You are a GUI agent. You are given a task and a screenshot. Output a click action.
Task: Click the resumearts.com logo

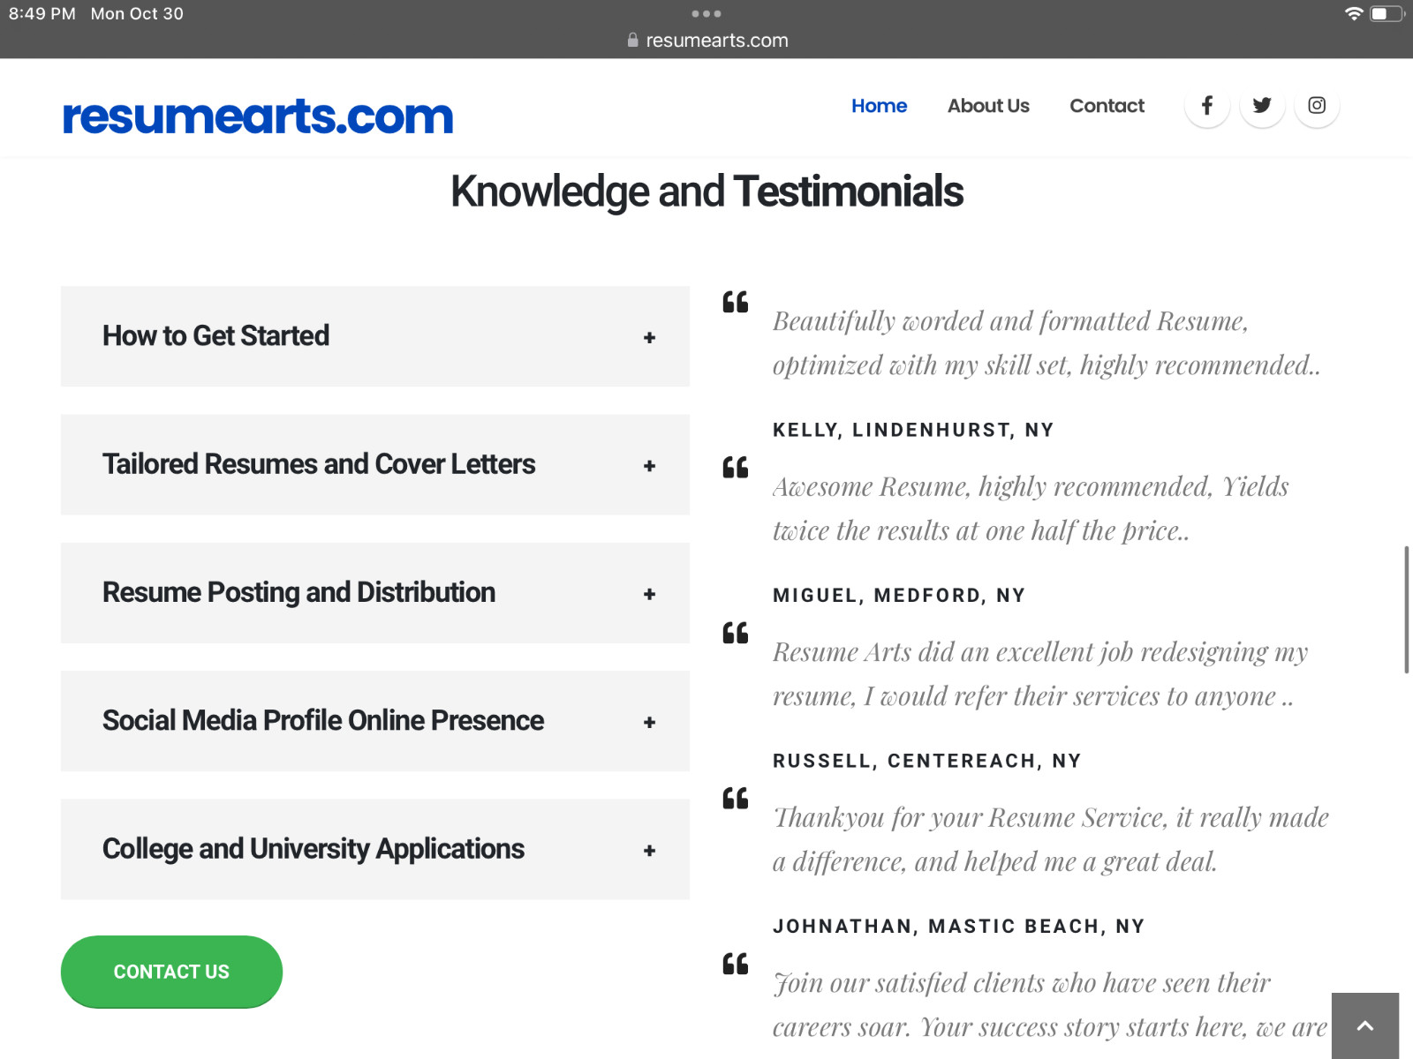[257, 116]
